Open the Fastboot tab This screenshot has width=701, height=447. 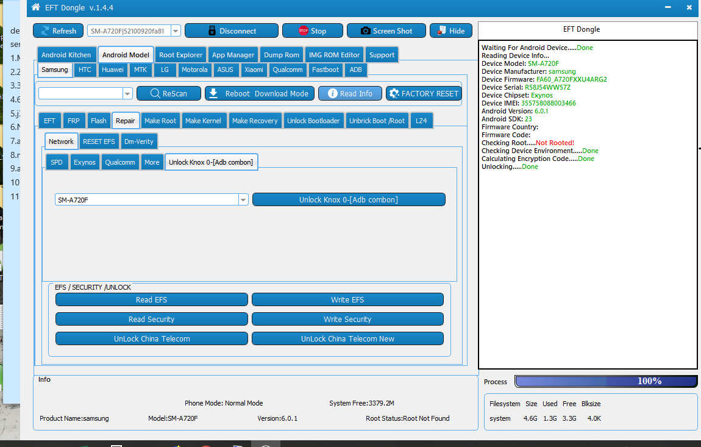click(x=326, y=70)
